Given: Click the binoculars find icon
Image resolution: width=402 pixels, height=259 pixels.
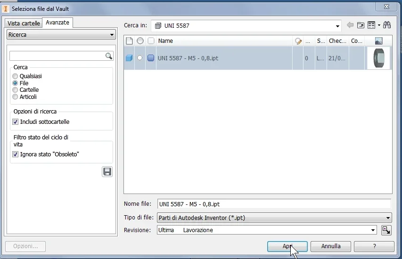Looking at the screenshot, I should (x=387, y=25).
